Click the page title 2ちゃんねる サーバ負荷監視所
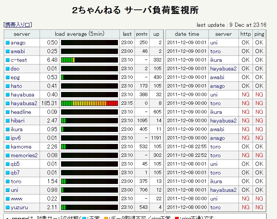 (136, 10)
